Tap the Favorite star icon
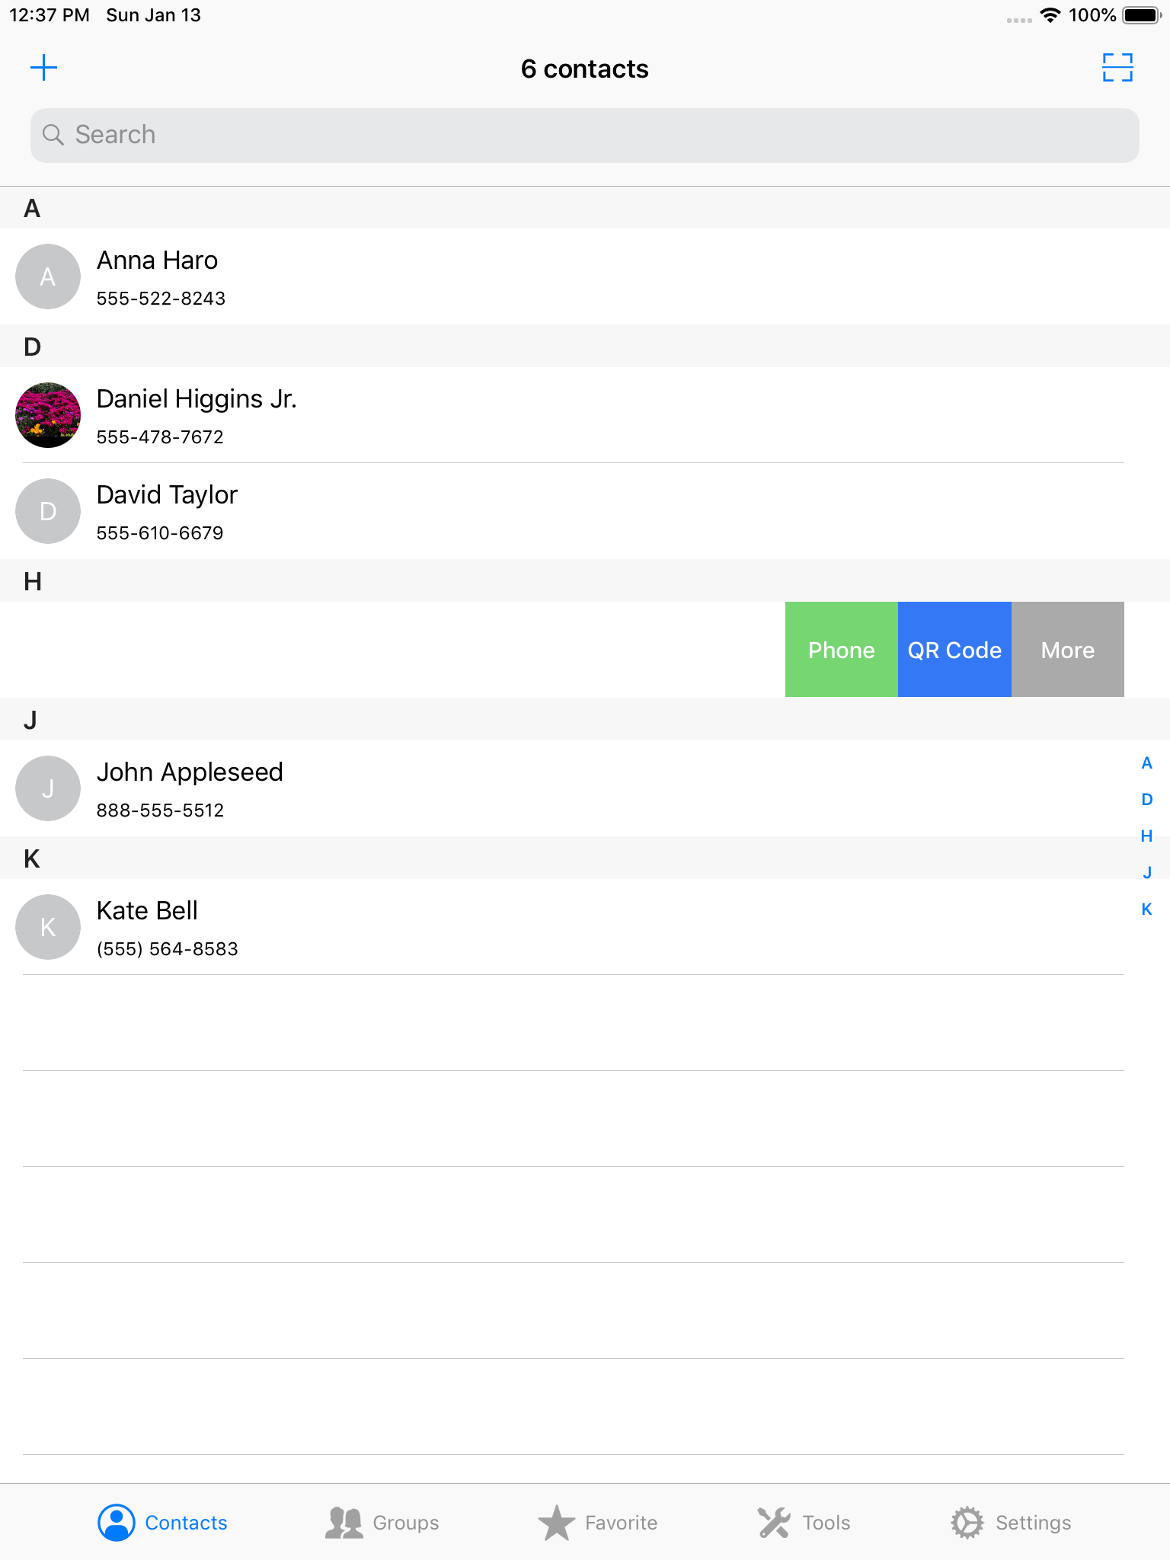1170x1560 pixels. (557, 1522)
